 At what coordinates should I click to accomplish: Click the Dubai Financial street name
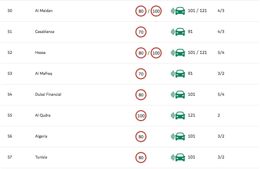click(x=48, y=94)
